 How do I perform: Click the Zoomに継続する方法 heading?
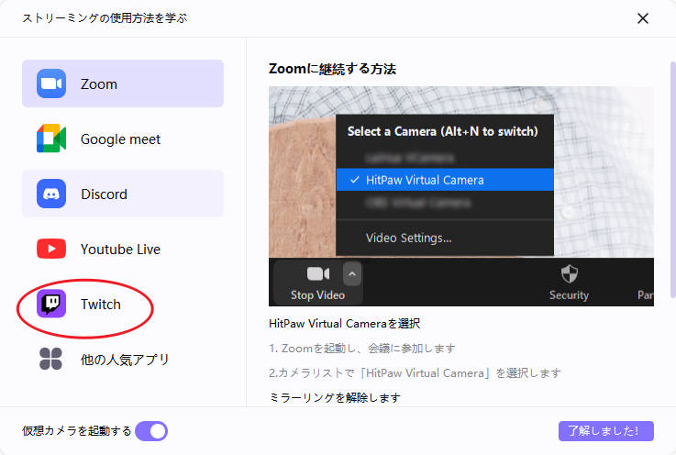[332, 69]
